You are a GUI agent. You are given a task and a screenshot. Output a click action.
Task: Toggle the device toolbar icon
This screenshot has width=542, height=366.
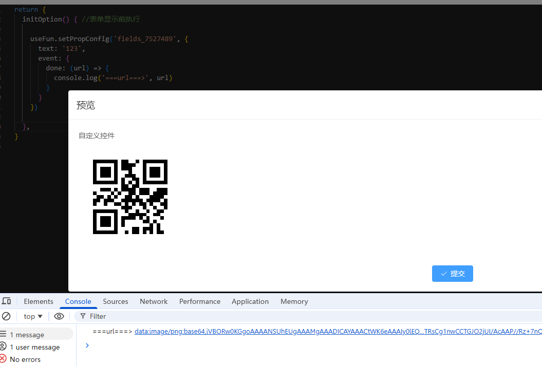tap(6, 301)
